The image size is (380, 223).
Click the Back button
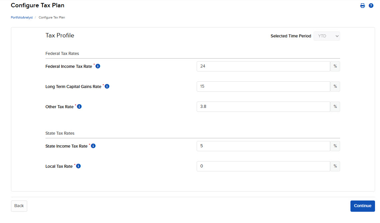(x=19, y=206)
